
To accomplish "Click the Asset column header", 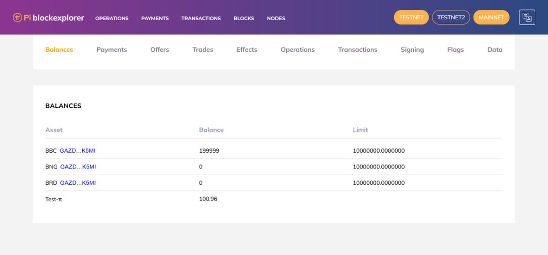I will coord(54,130).
